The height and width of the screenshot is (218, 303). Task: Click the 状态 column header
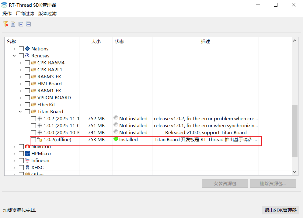[x=132, y=41]
